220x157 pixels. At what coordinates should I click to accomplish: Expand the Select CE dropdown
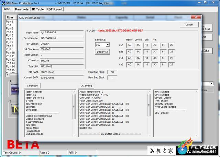click(108, 45)
